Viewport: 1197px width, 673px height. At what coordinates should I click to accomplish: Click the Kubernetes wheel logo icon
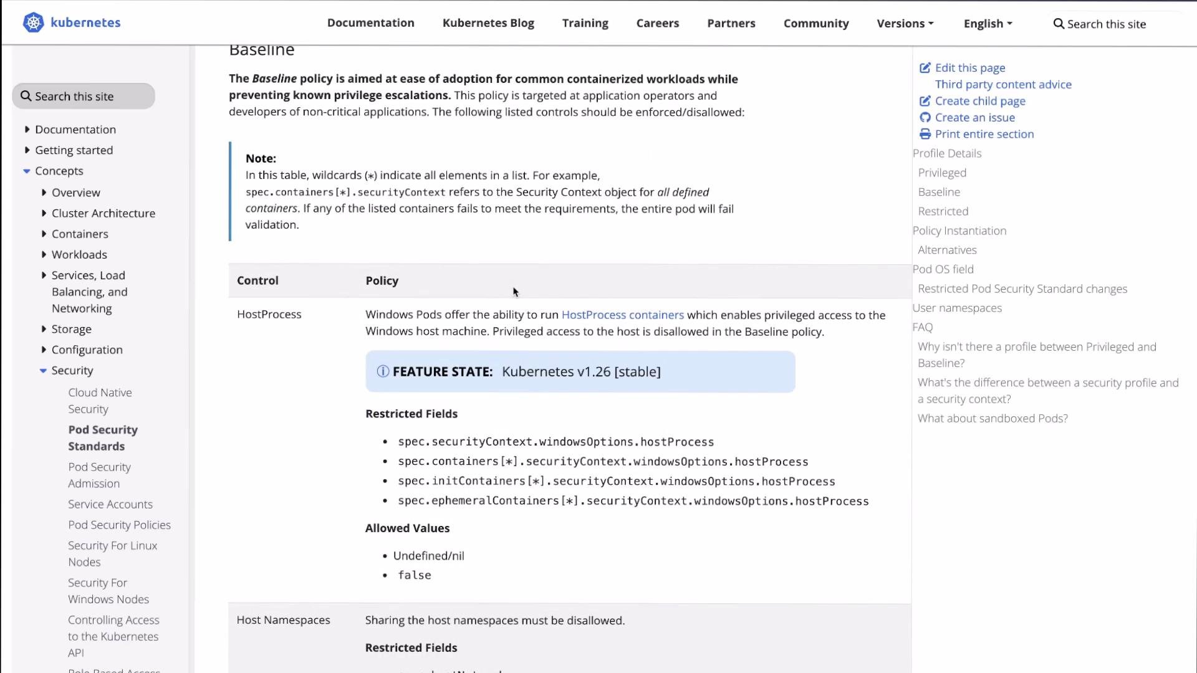(x=33, y=22)
